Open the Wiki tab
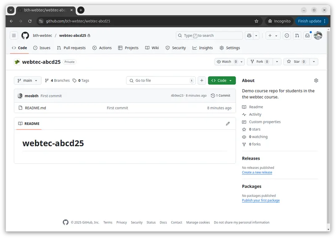 [x=152, y=48]
